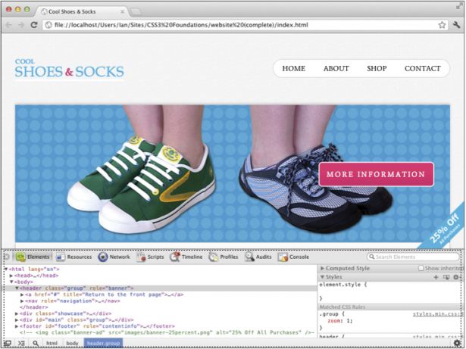Open the Profiles panel
Screen dimensions: 466x349
point(224,257)
